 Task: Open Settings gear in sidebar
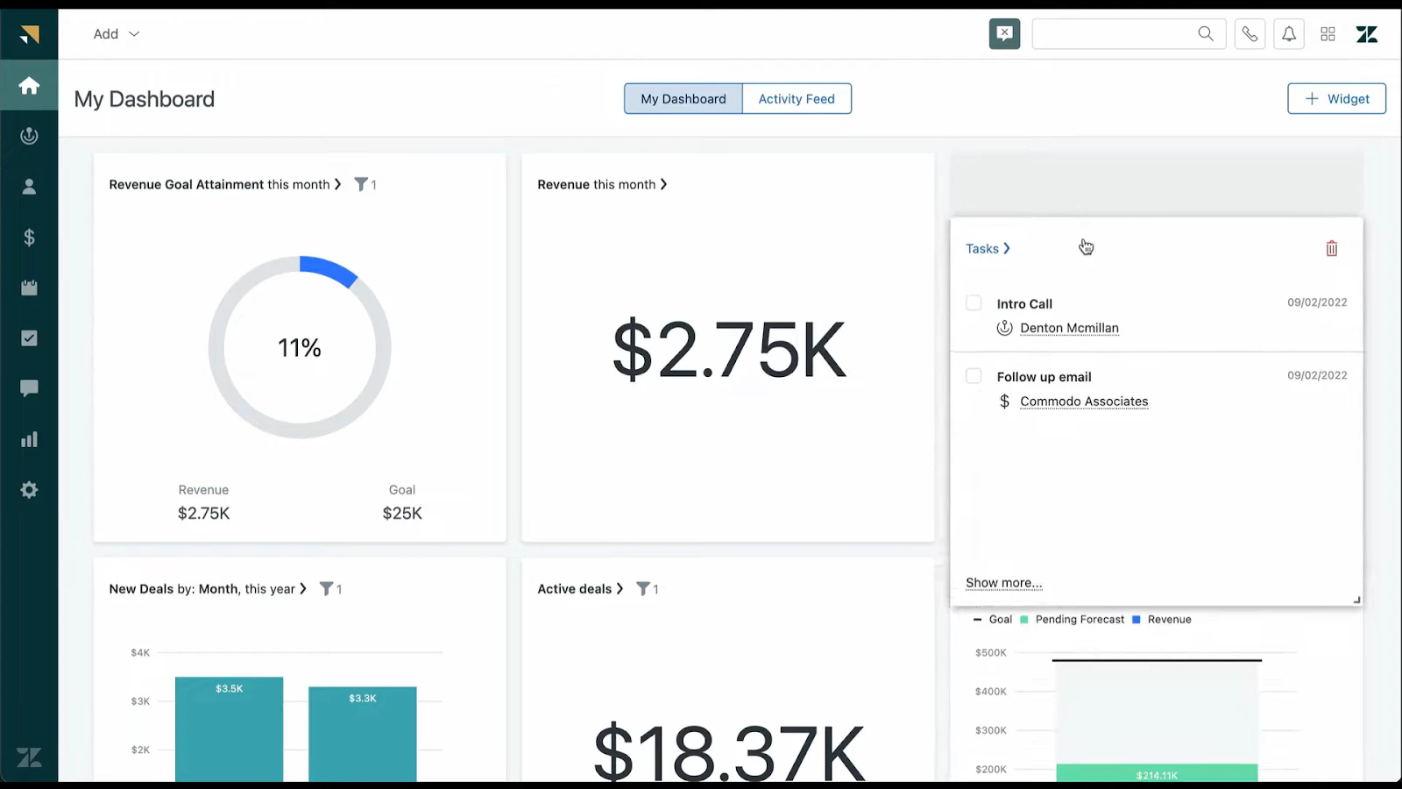click(29, 490)
